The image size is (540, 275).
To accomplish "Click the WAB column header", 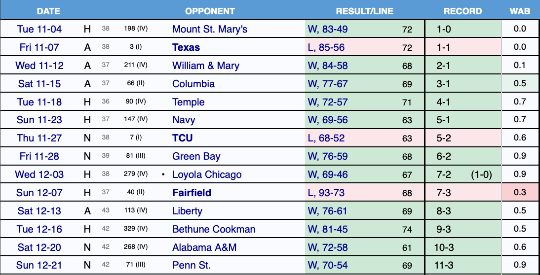I will click(x=520, y=11).
